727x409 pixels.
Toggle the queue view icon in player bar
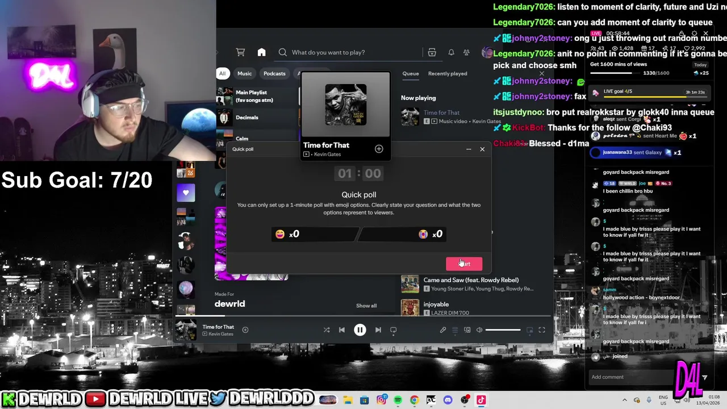pos(454,330)
